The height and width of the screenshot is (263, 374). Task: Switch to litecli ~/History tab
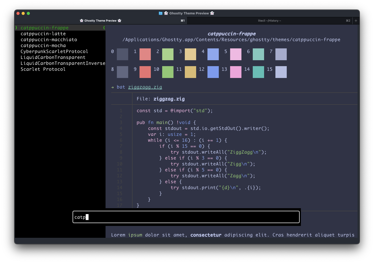270,21
